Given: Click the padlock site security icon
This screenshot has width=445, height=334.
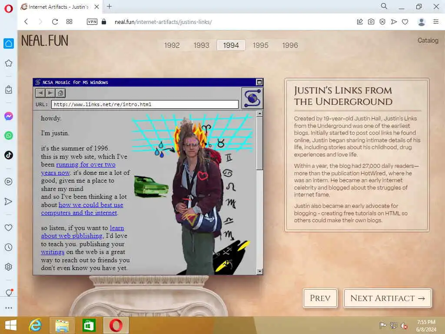Looking at the screenshot, I should pos(104,22).
